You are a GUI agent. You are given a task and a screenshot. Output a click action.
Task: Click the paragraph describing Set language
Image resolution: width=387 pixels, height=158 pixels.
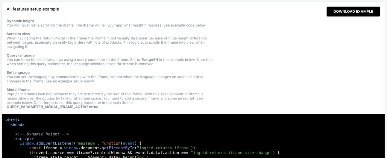point(104,79)
